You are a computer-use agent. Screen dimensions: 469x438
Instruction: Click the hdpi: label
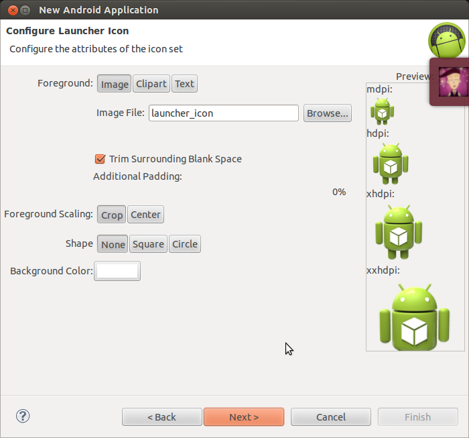[378, 133]
